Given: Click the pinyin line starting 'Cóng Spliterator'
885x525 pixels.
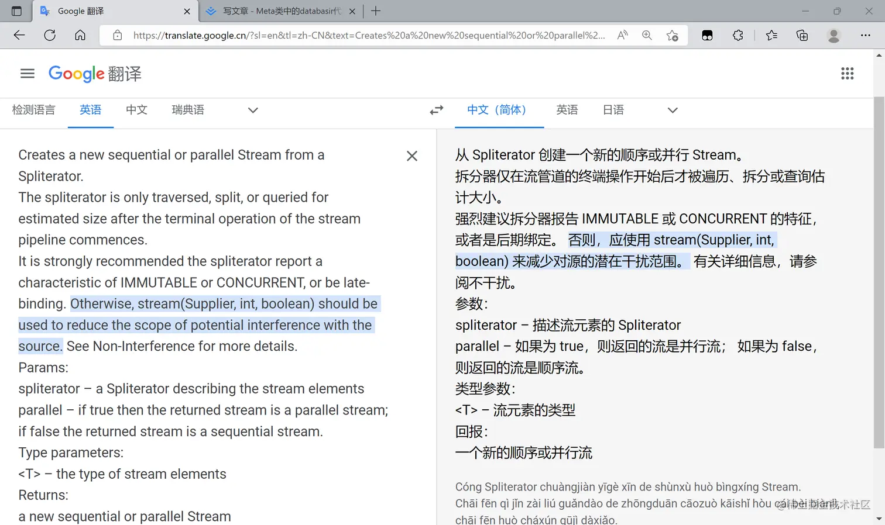Looking at the screenshot, I should [628, 487].
